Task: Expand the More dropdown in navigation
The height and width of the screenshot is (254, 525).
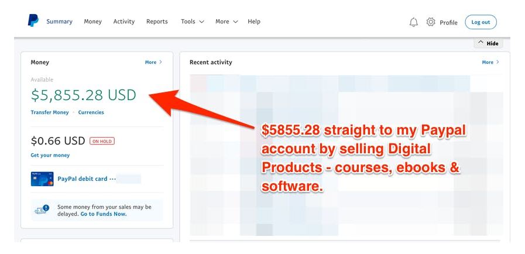Action: 227,22
